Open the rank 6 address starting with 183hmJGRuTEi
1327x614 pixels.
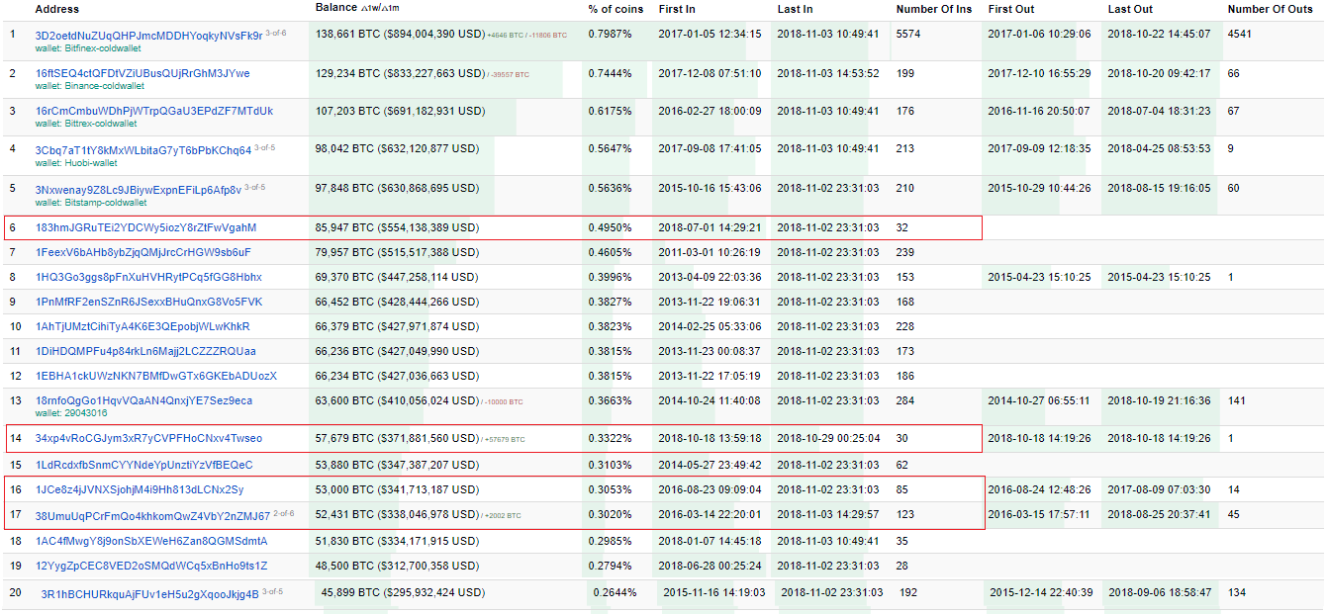pos(145,227)
